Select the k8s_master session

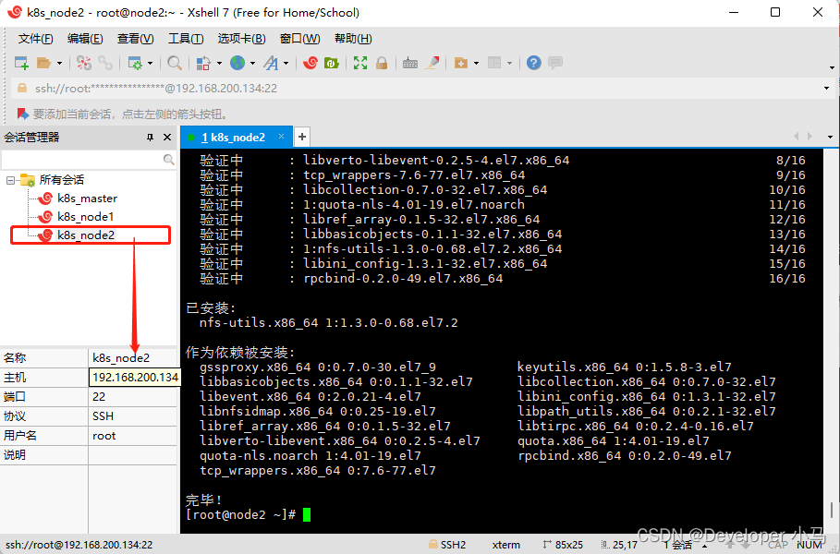coord(87,199)
